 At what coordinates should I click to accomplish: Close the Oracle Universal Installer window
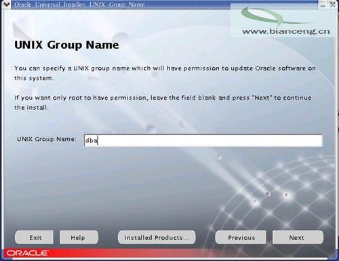click(x=333, y=5)
